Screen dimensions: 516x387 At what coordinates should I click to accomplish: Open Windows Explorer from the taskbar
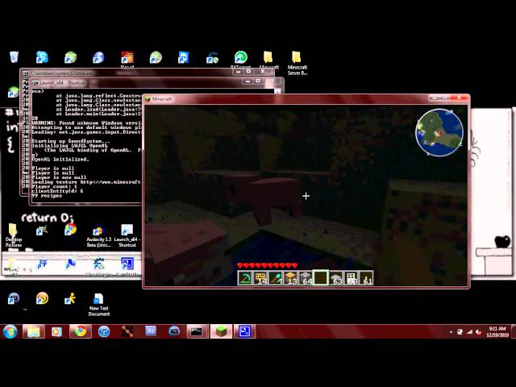click(34, 331)
